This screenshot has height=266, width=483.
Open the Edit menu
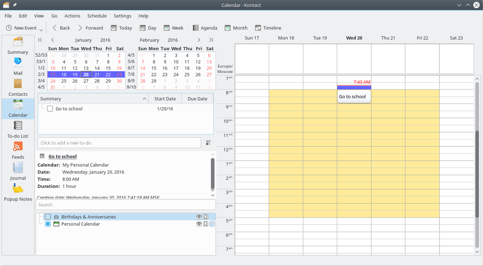[x=23, y=16]
